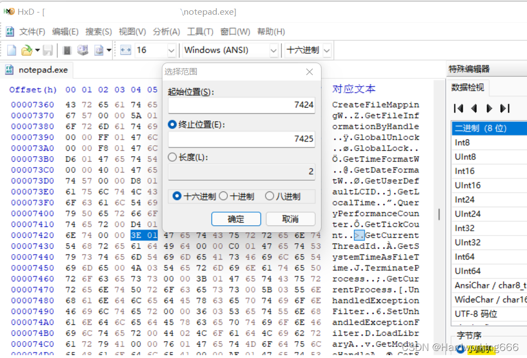Click the Open disk drive icon
The width and height of the screenshot is (527, 358).
(x=83, y=51)
